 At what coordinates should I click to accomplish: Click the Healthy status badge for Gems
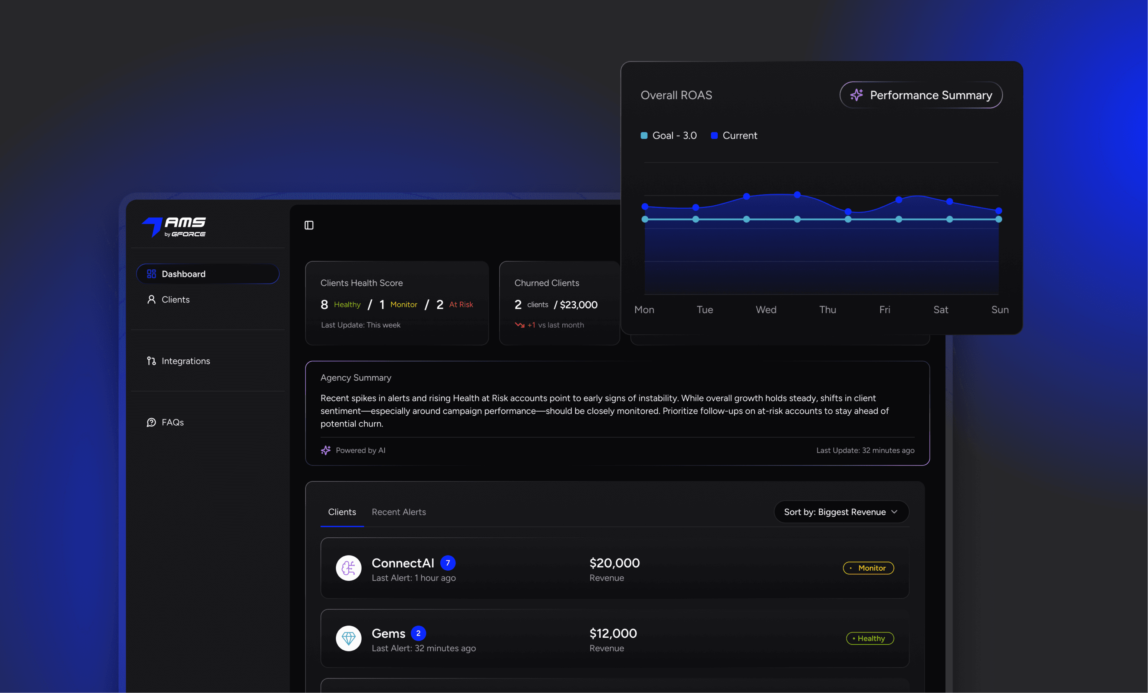tap(870, 638)
